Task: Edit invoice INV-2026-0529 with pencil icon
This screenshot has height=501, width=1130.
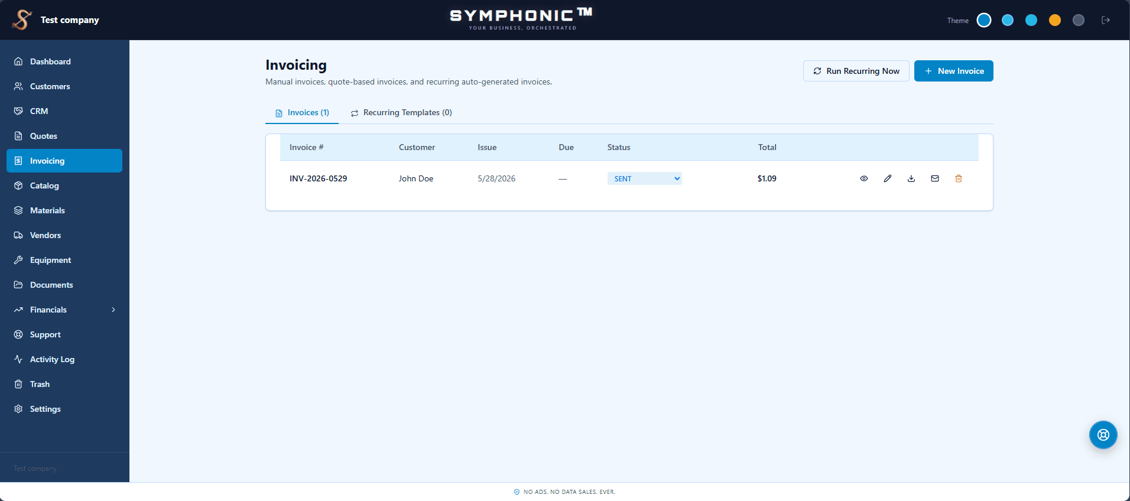Action: (x=888, y=178)
